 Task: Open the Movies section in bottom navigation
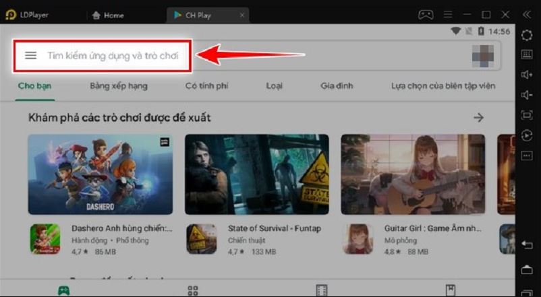pyautogui.click(x=322, y=290)
